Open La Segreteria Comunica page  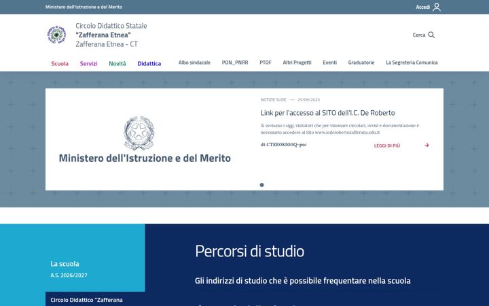point(412,63)
